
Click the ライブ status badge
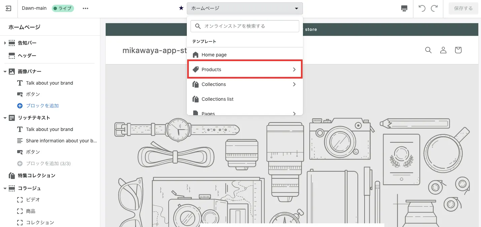tap(63, 8)
